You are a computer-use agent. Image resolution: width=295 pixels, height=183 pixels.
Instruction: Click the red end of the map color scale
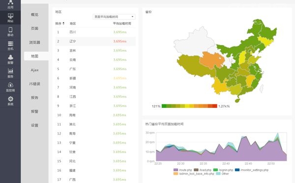[x=215, y=106]
